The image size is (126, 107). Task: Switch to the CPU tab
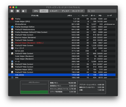click(x=36, y=11)
